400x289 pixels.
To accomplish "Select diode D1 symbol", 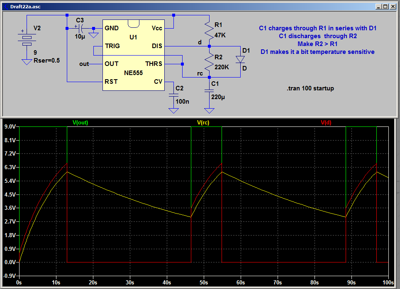I will coord(240,60).
